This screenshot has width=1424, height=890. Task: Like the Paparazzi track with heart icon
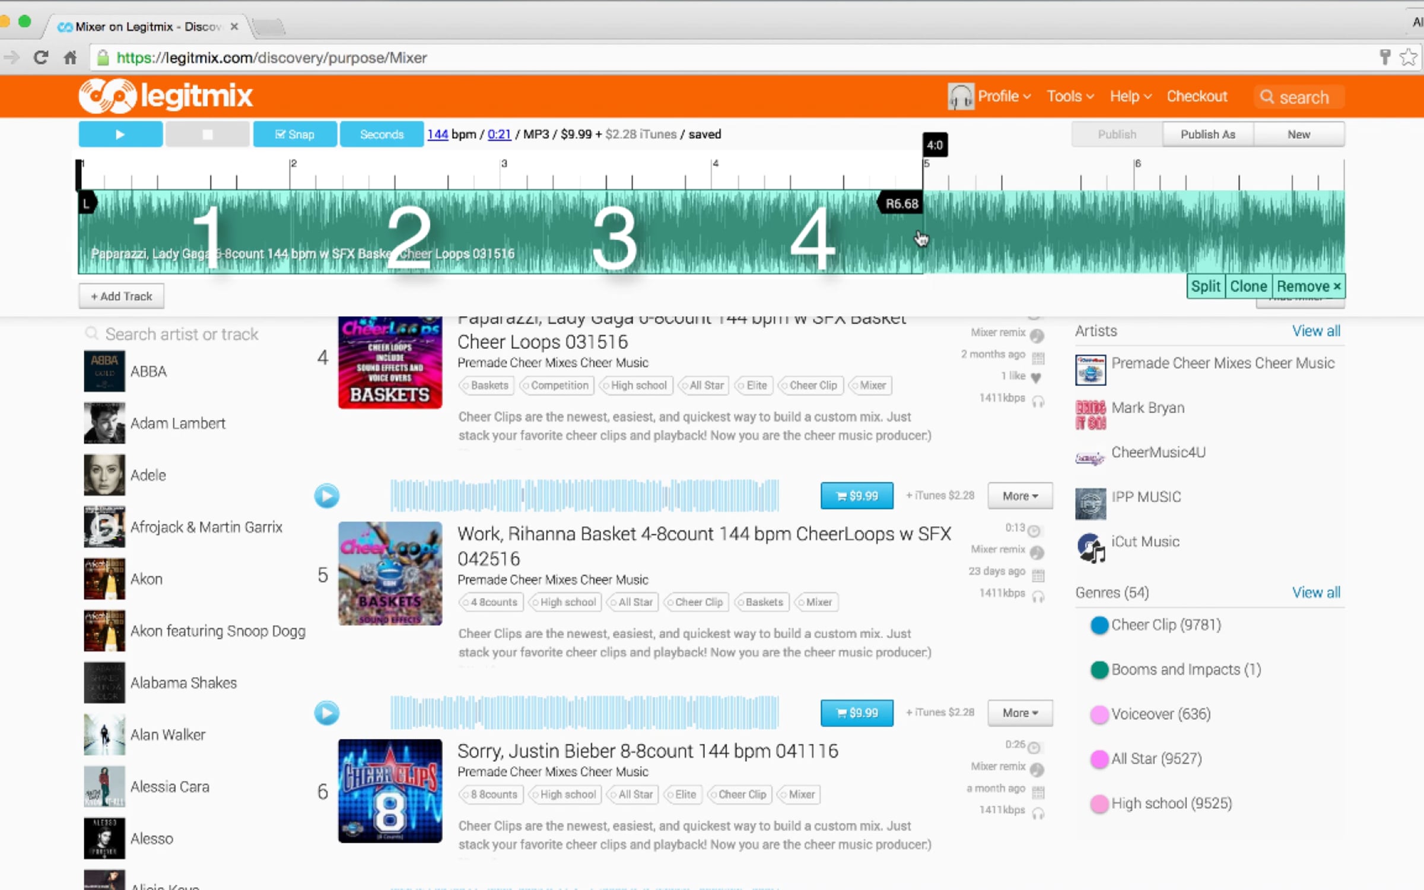click(x=1036, y=377)
